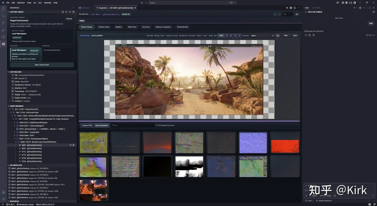Click the texture Filter input field
Screen dimensions: 377x206
(132, 125)
